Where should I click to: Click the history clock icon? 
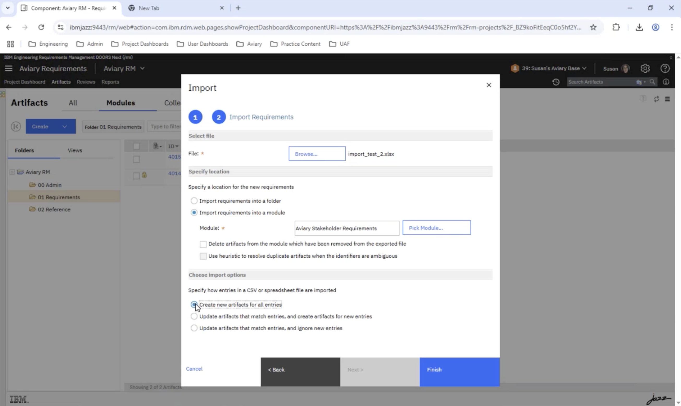point(555,82)
